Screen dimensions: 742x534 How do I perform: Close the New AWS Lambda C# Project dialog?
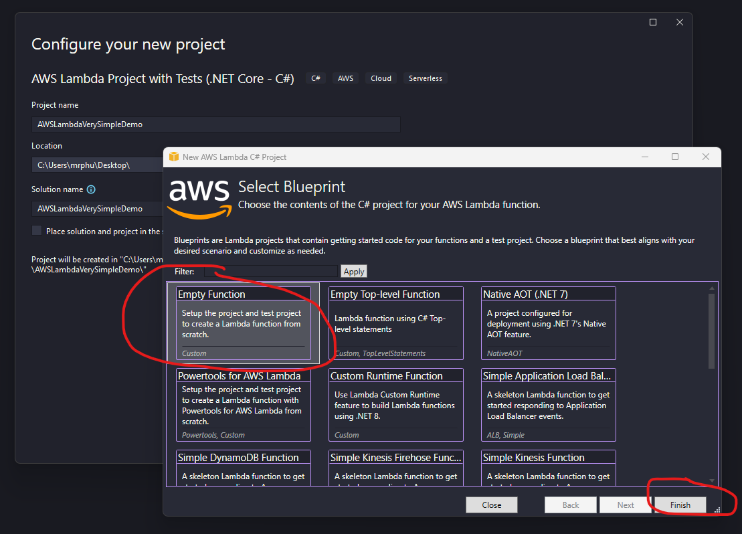[706, 157]
